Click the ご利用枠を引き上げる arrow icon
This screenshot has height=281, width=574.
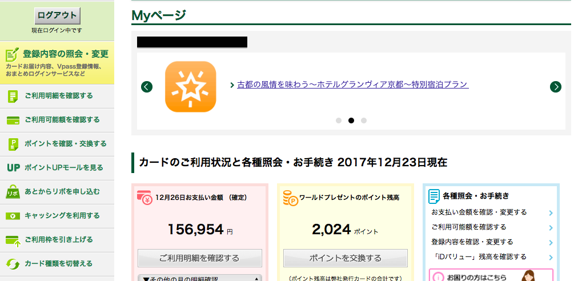(x=13, y=240)
